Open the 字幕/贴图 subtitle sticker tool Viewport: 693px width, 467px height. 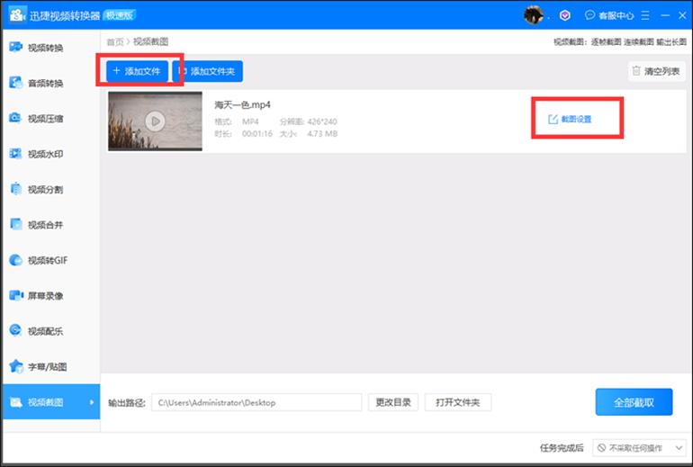(x=45, y=366)
